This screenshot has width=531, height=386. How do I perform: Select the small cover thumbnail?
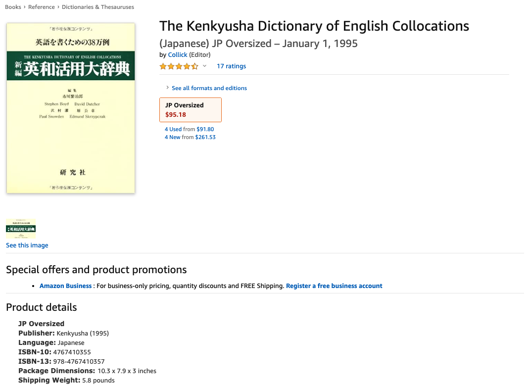click(x=21, y=229)
